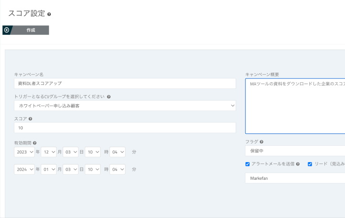345x218 pixels.
Task: Click the スコア input showing 10
Action: pyautogui.click(x=125, y=128)
